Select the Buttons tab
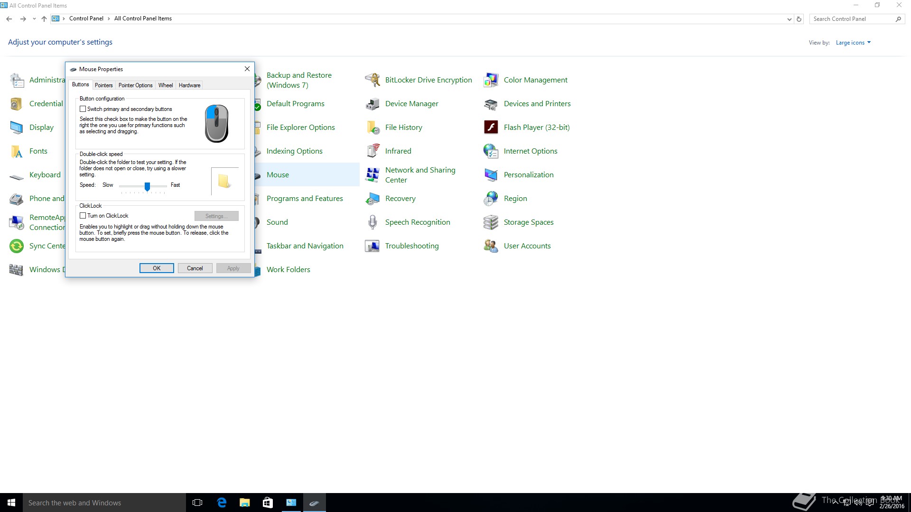The image size is (911, 512). pos(81,84)
